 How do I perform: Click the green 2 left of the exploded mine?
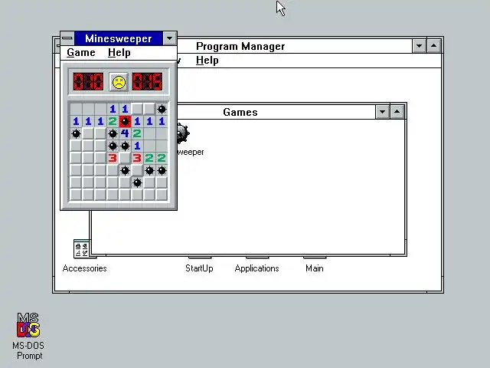113,121
